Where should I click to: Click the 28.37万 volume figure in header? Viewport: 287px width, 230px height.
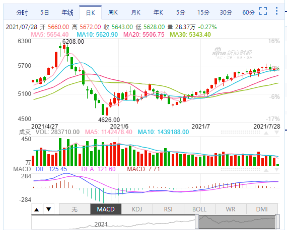[185, 27]
